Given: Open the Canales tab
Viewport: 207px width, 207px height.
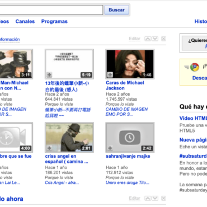Looking at the screenshot, I should [x=25, y=21].
